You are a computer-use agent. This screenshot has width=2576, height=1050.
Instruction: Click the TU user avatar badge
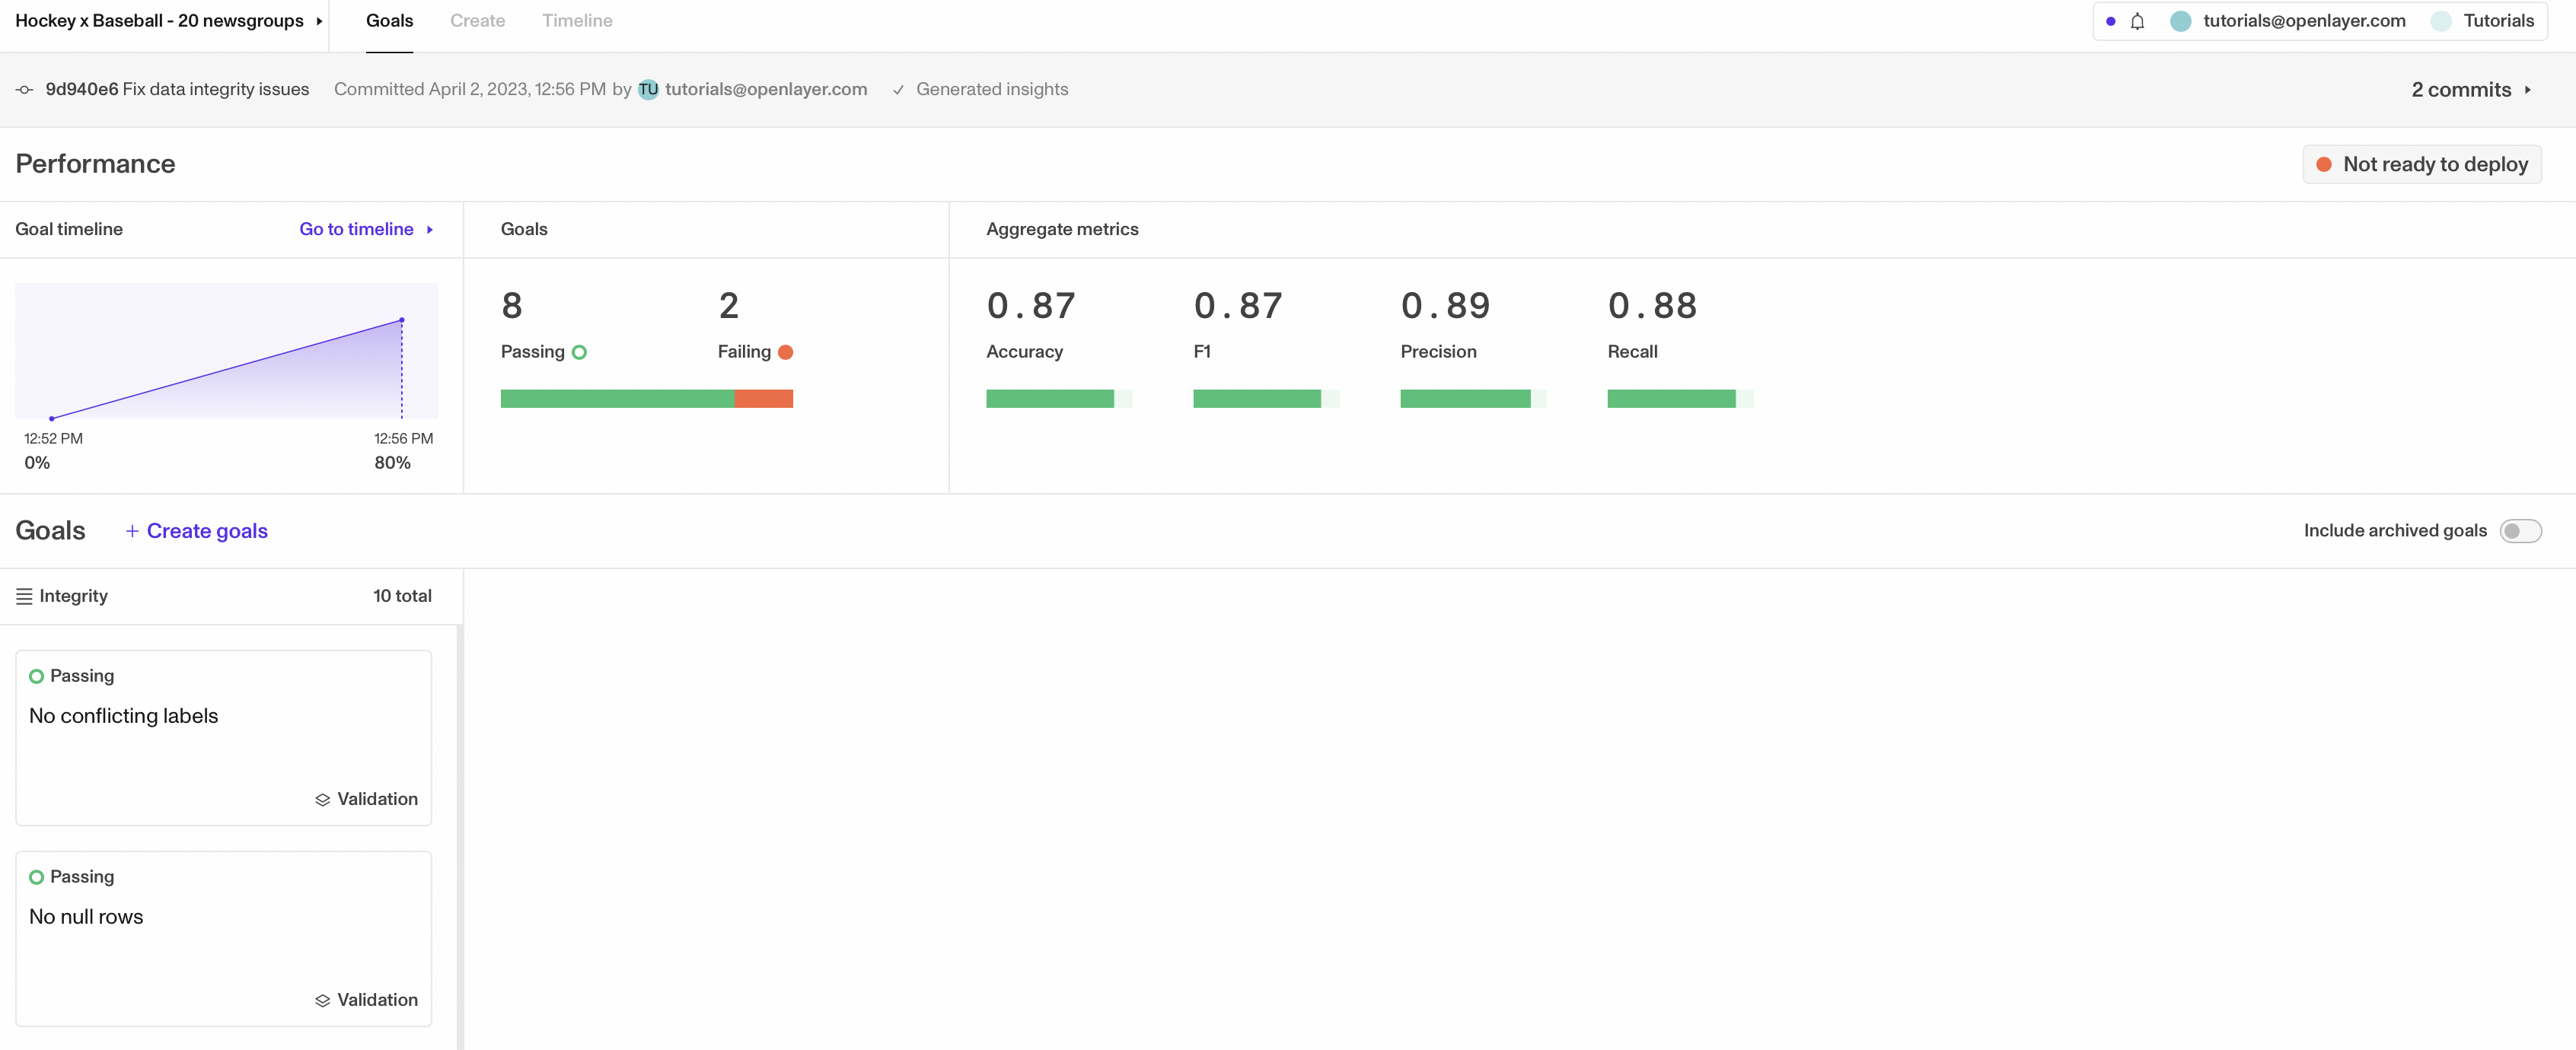click(x=648, y=90)
